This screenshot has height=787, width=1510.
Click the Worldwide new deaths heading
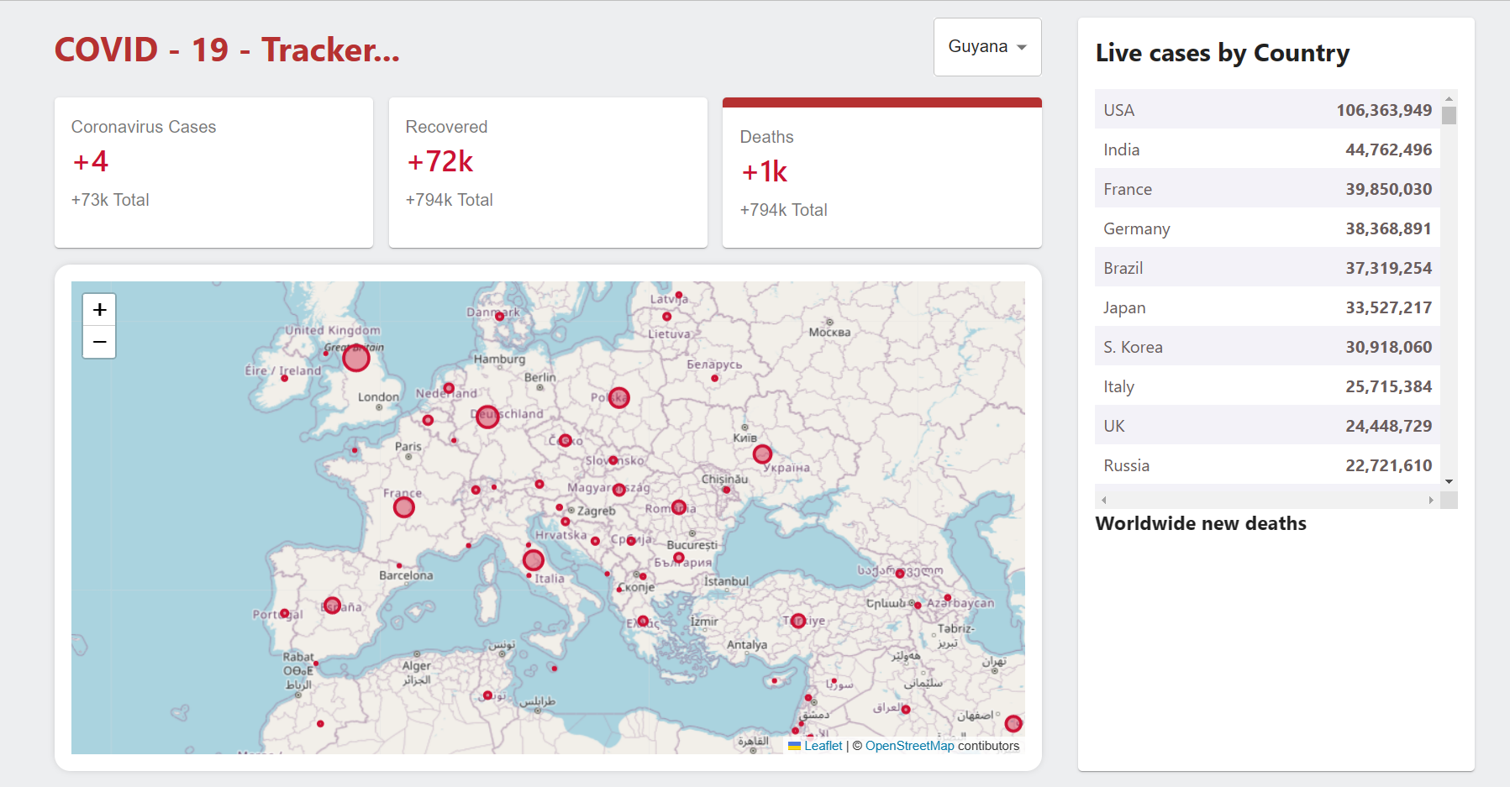coord(1201,523)
